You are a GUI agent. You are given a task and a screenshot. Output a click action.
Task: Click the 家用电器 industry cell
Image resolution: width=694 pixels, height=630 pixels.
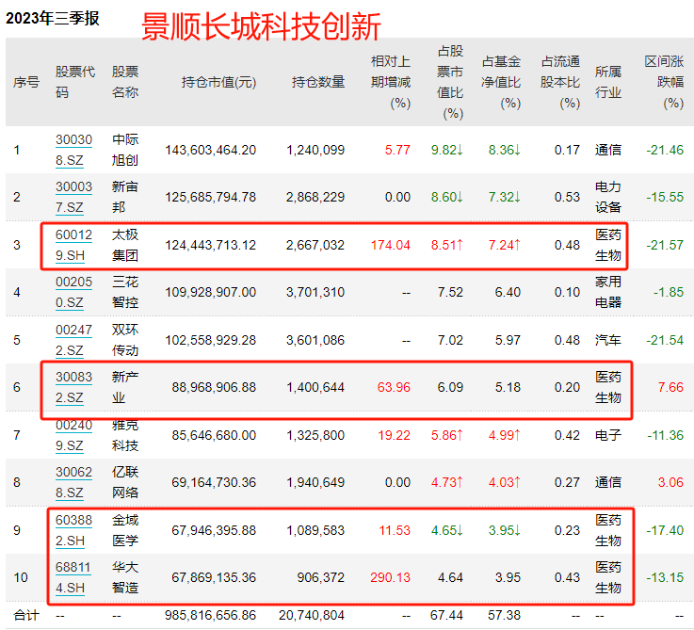click(x=608, y=292)
